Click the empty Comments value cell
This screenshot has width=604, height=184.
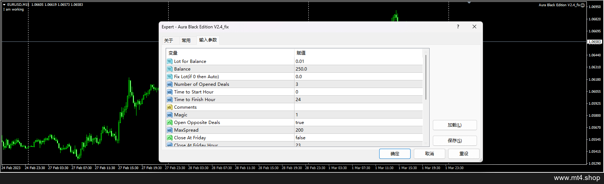(x=358, y=107)
